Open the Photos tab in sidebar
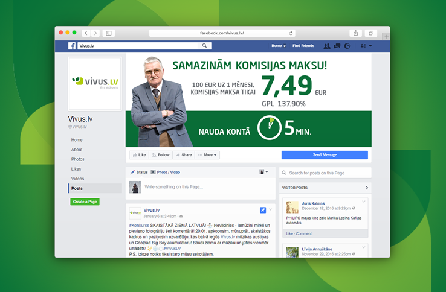This screenshot has width=446, height=292. [x=78, y=159]
